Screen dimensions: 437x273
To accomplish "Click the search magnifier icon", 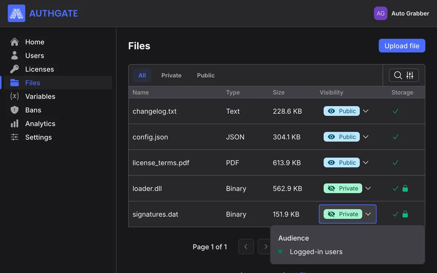I will (398, 75).
